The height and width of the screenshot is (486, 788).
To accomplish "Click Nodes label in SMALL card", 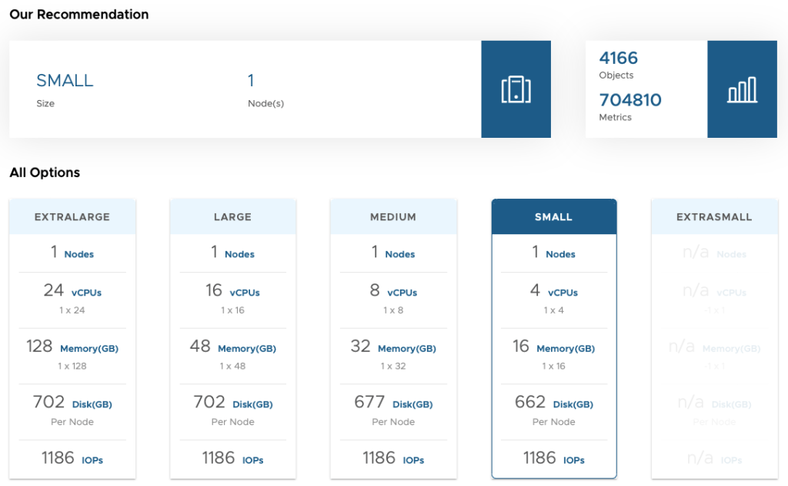I will pos(560,254).
